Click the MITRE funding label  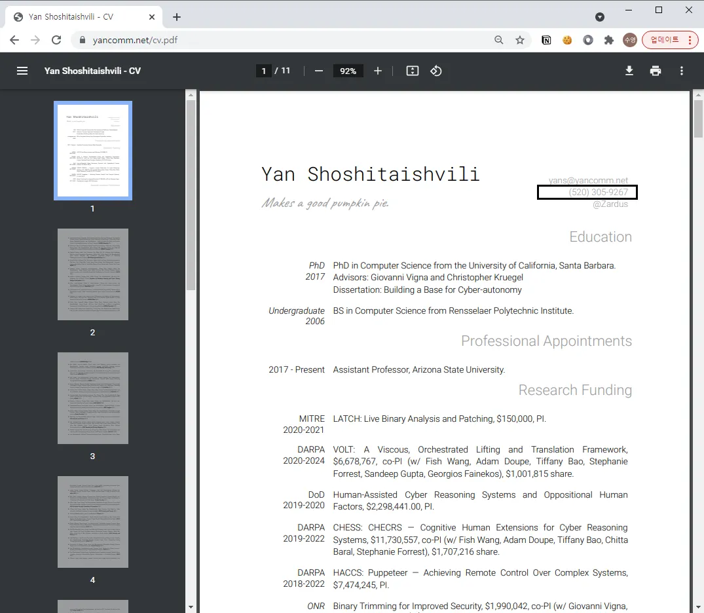(x=312, y=418)
